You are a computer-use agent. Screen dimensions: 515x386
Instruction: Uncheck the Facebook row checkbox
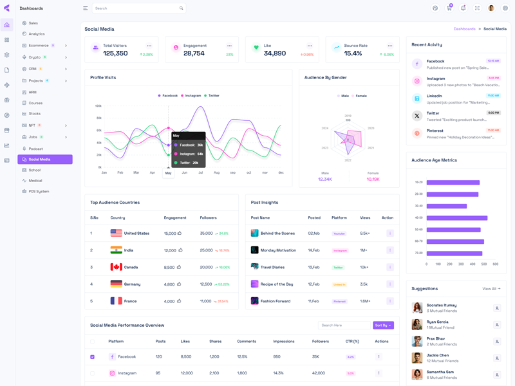(93, 356)
